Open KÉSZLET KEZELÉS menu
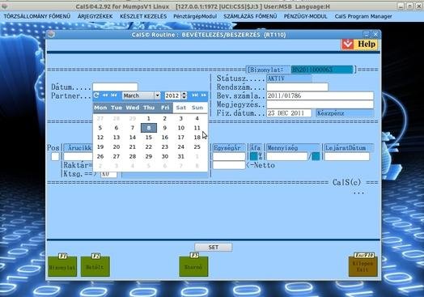The width and height of the screenshot is (424, 297). pyautogui.click(x=143, y=16)
